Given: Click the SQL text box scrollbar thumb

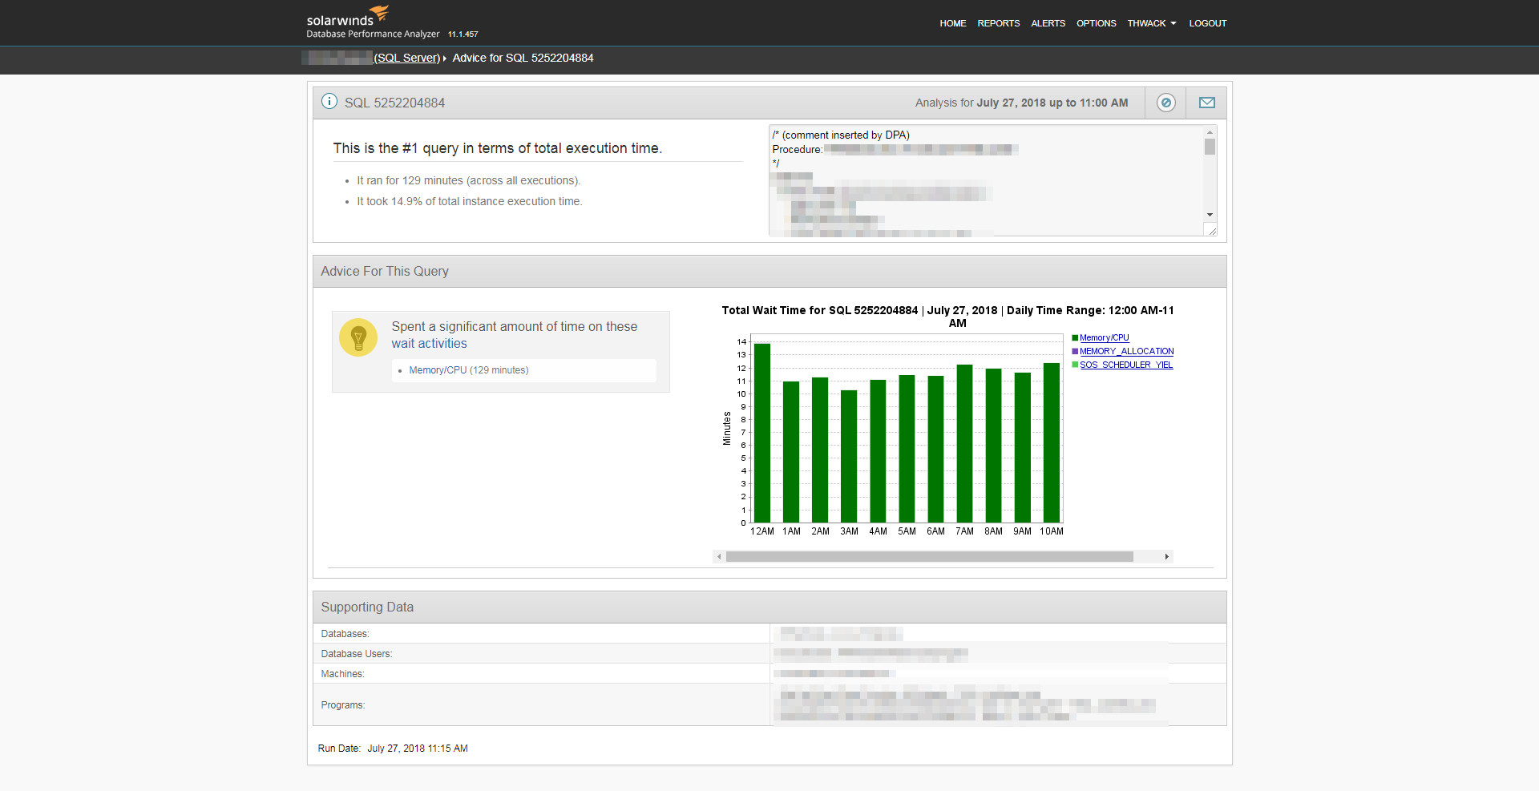Looking at the screenshot, I should coord(1210,147).
